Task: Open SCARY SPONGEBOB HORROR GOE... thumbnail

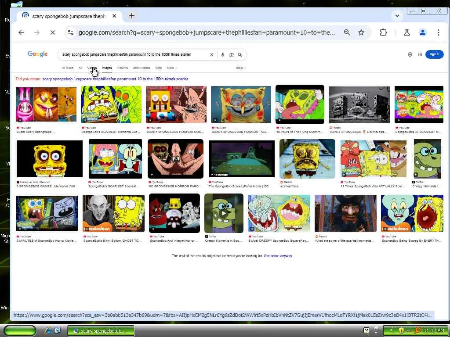Action: click(x=176, y=104)
